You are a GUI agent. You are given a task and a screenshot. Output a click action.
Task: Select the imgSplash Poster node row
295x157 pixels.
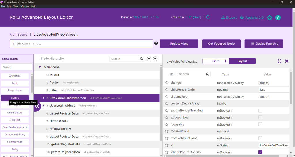tap(97, 83)
